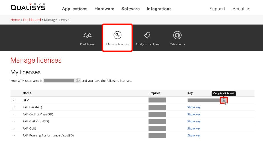Click the 'Manage licenses' breadcrumb text
This screenshot has height=141, width=263.
click(x=57, y=20)
